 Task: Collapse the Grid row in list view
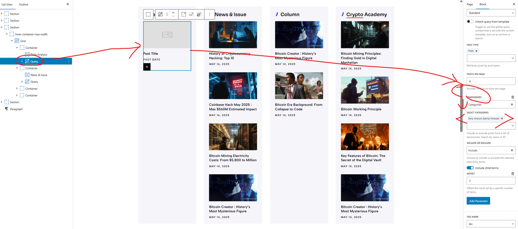tap(12, 41)
